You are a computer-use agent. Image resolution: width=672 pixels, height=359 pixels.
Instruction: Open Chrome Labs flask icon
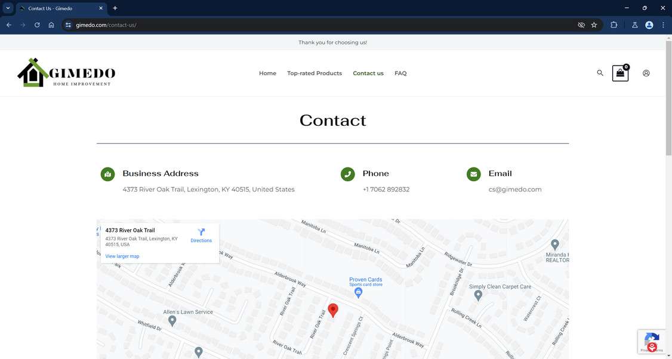[635, 25]
